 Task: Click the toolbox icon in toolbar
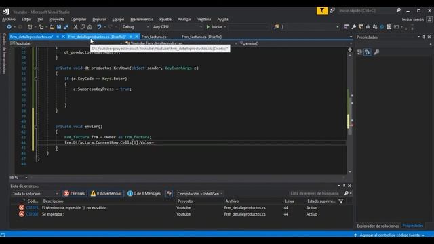[x=368, y=27]
